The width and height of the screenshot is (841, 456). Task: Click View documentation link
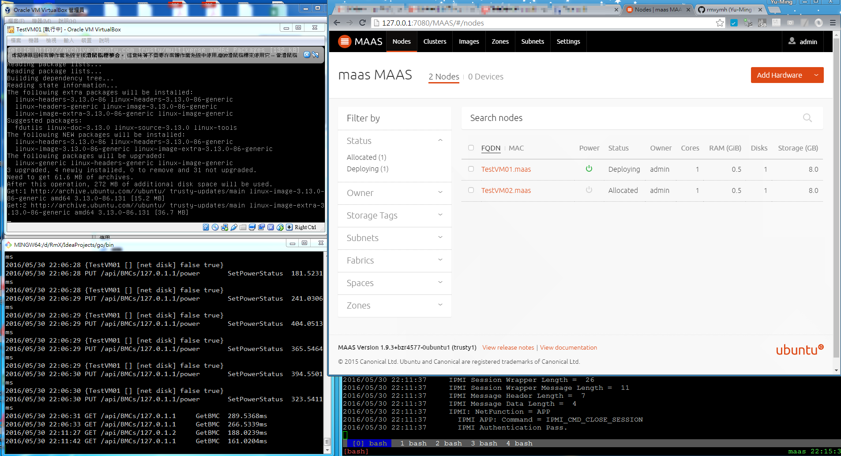click(568, 347)
